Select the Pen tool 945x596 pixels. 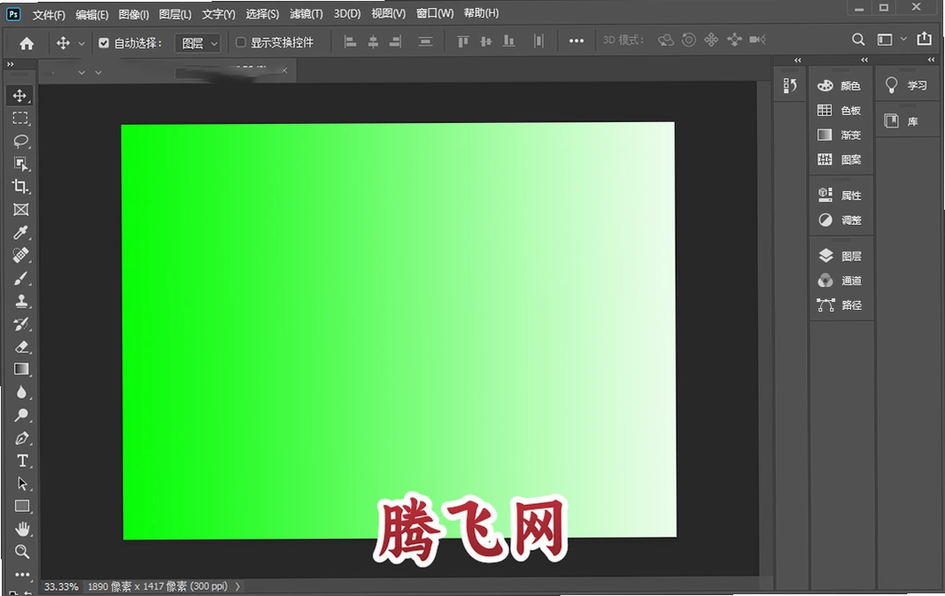[x=20, y=438]
